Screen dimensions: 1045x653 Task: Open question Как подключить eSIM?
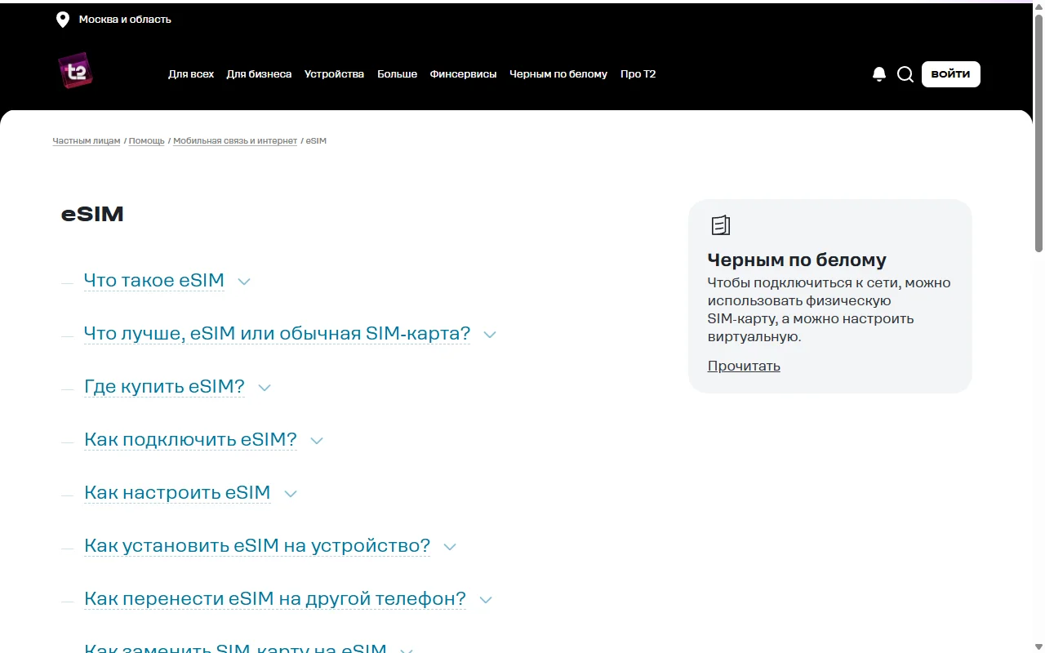coord(190,440)
